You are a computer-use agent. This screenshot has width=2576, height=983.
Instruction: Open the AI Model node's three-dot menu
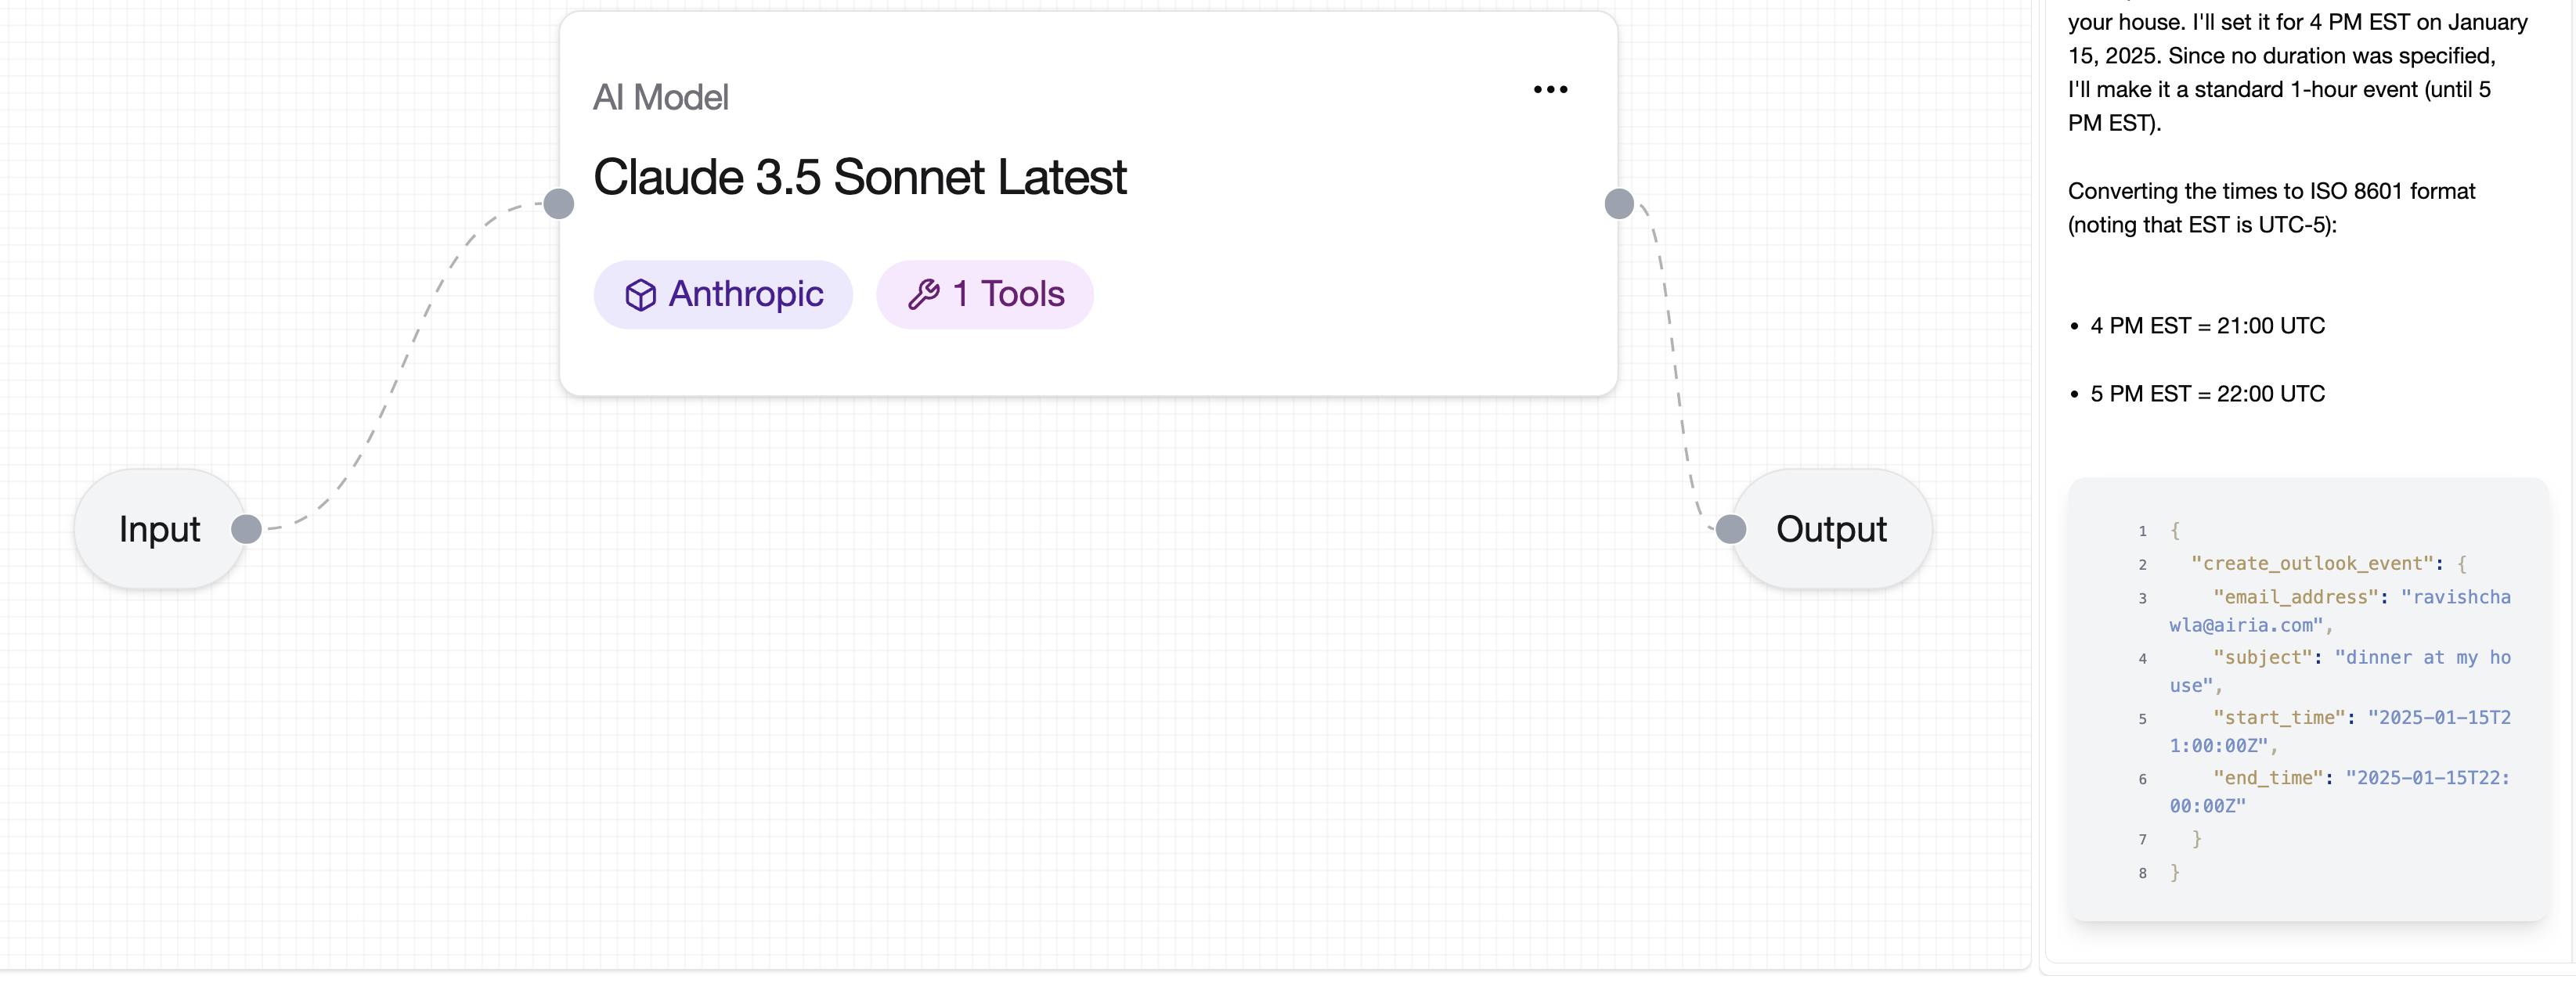click(x=1550, y=90)
